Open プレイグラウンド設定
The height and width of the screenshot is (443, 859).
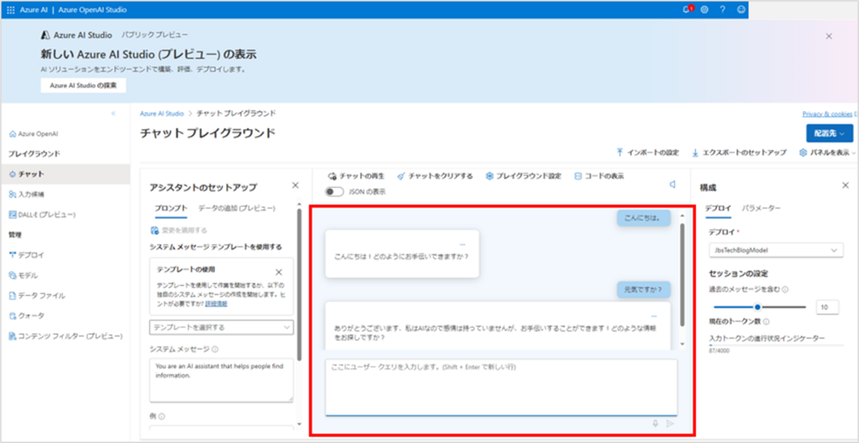pyautogui.click(x=523, y=175)
